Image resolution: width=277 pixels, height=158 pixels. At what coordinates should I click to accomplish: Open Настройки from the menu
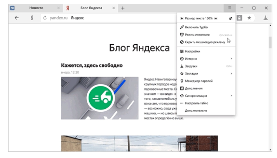coord(206,51)
